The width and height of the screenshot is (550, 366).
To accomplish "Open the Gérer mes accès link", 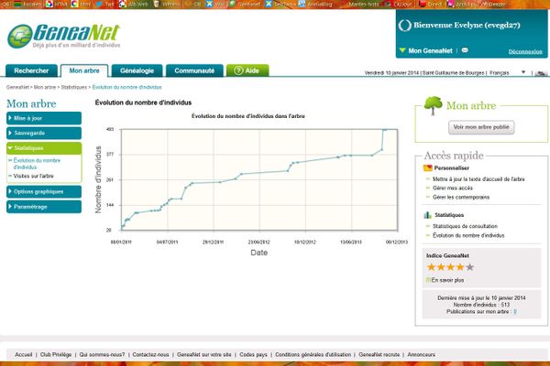I will (x=453, y=188).
